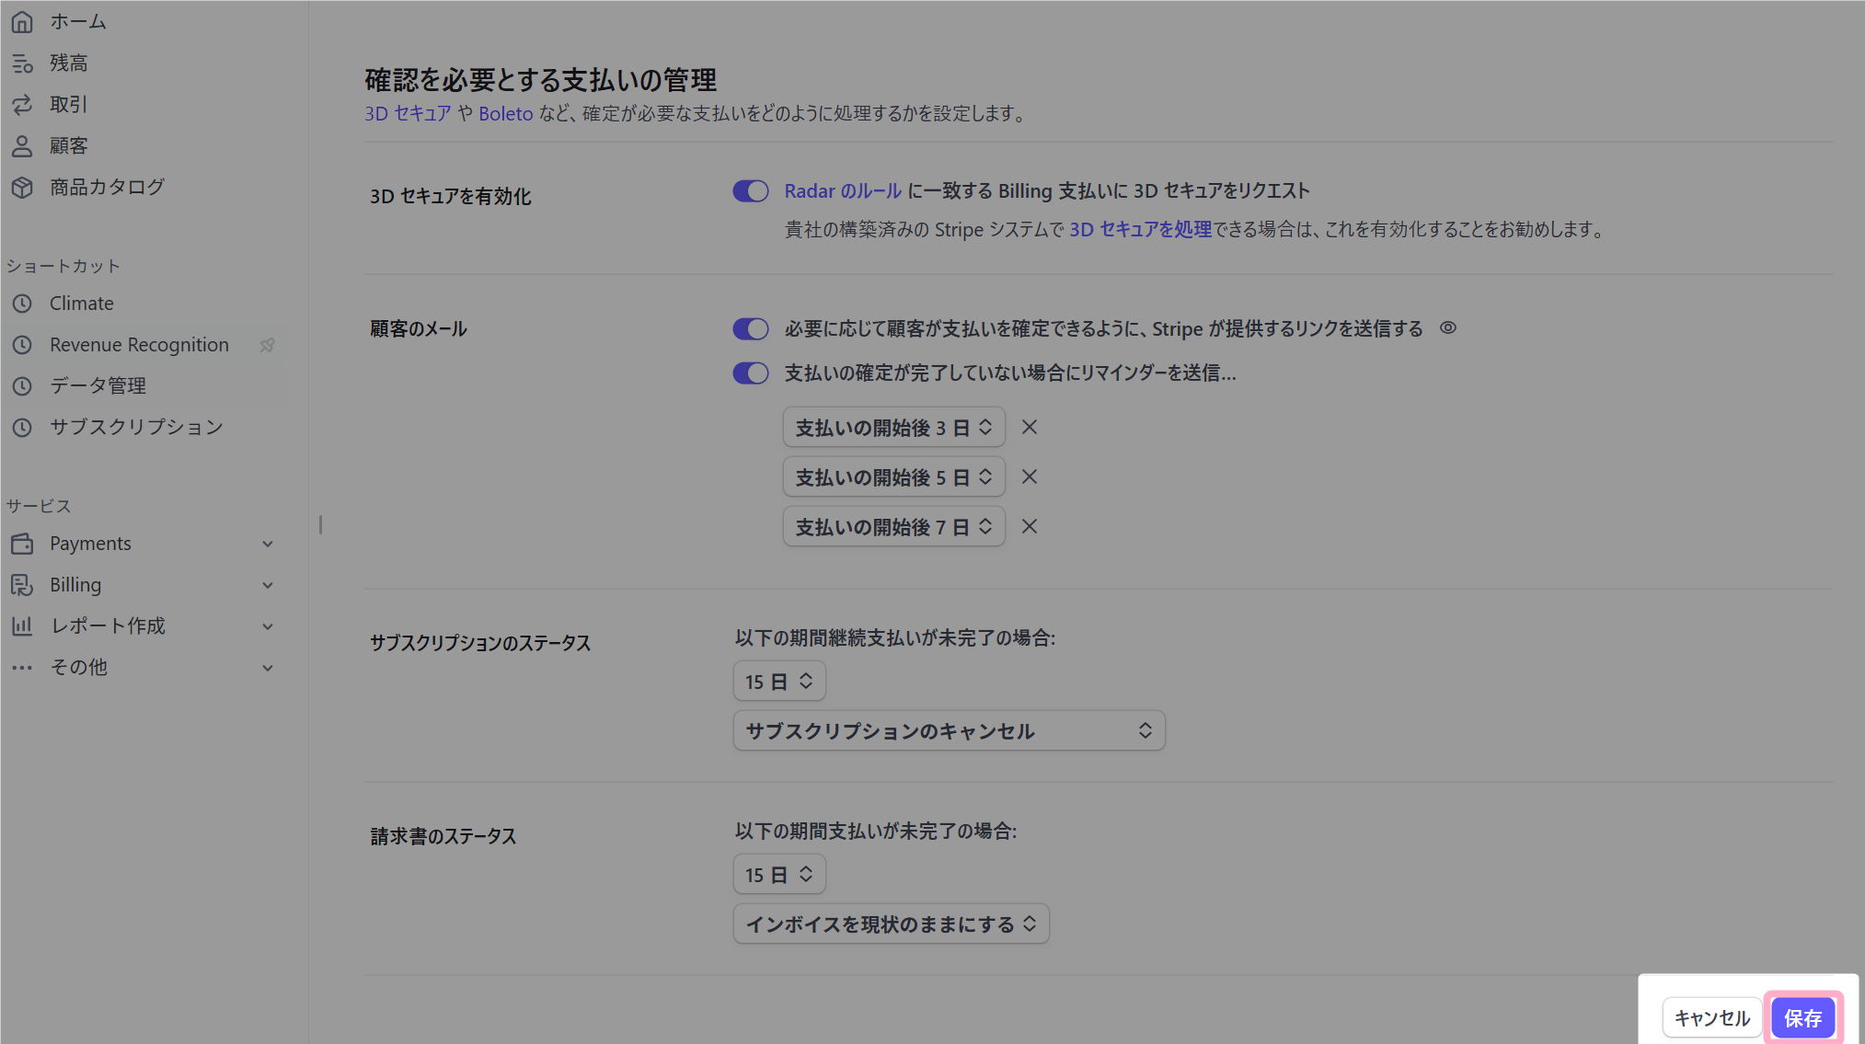Open invoice status 15 日 dropdown
Screen dimensions: 1865x1044
779,874
